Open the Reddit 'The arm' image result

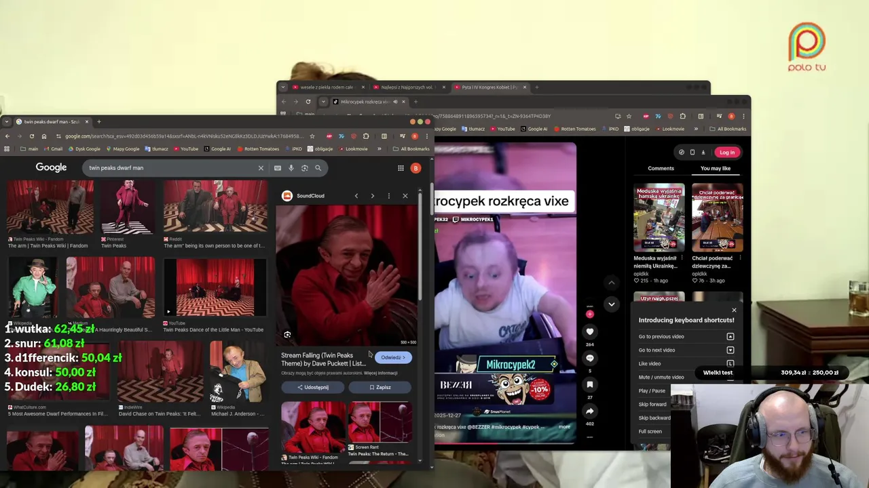(215, 207)
